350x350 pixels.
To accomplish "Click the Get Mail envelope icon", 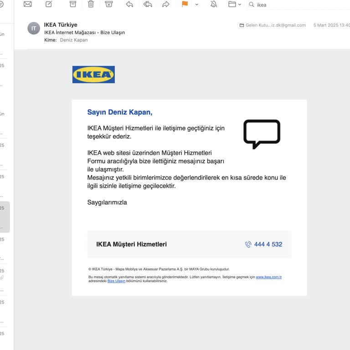I will 27,4.
